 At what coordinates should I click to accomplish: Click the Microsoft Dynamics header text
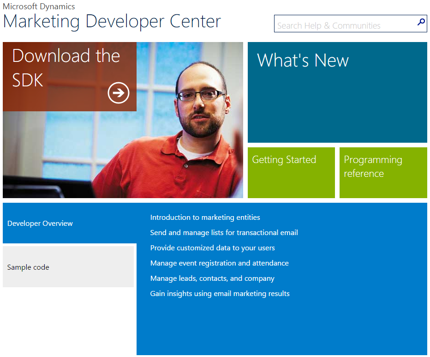(x=39, y=6)
